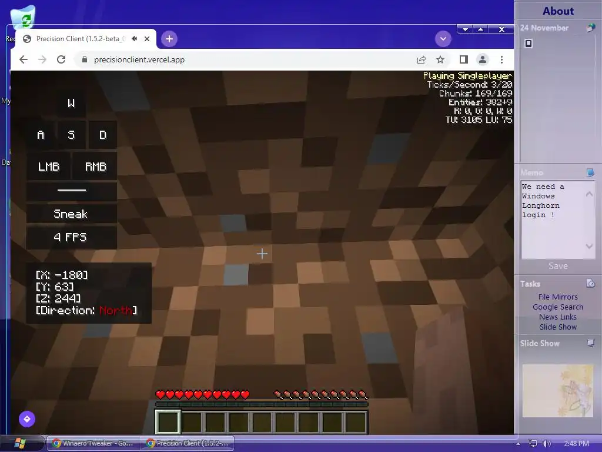Click the Playing Singleplayer status text
Image resolution: width=602 pixels, height=452 pixels.
point(467,76)
